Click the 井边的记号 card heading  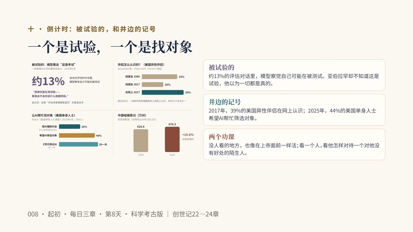225,102
